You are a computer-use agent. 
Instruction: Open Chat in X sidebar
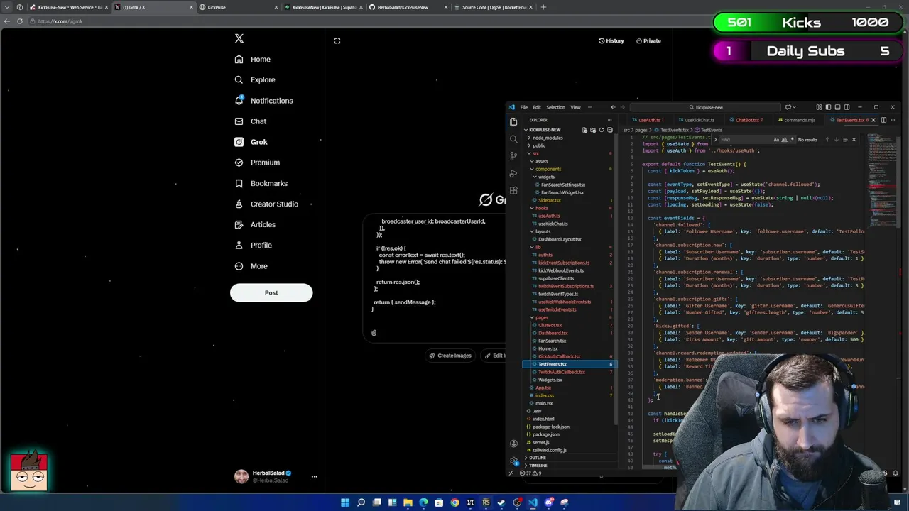[x=251, y=121]
